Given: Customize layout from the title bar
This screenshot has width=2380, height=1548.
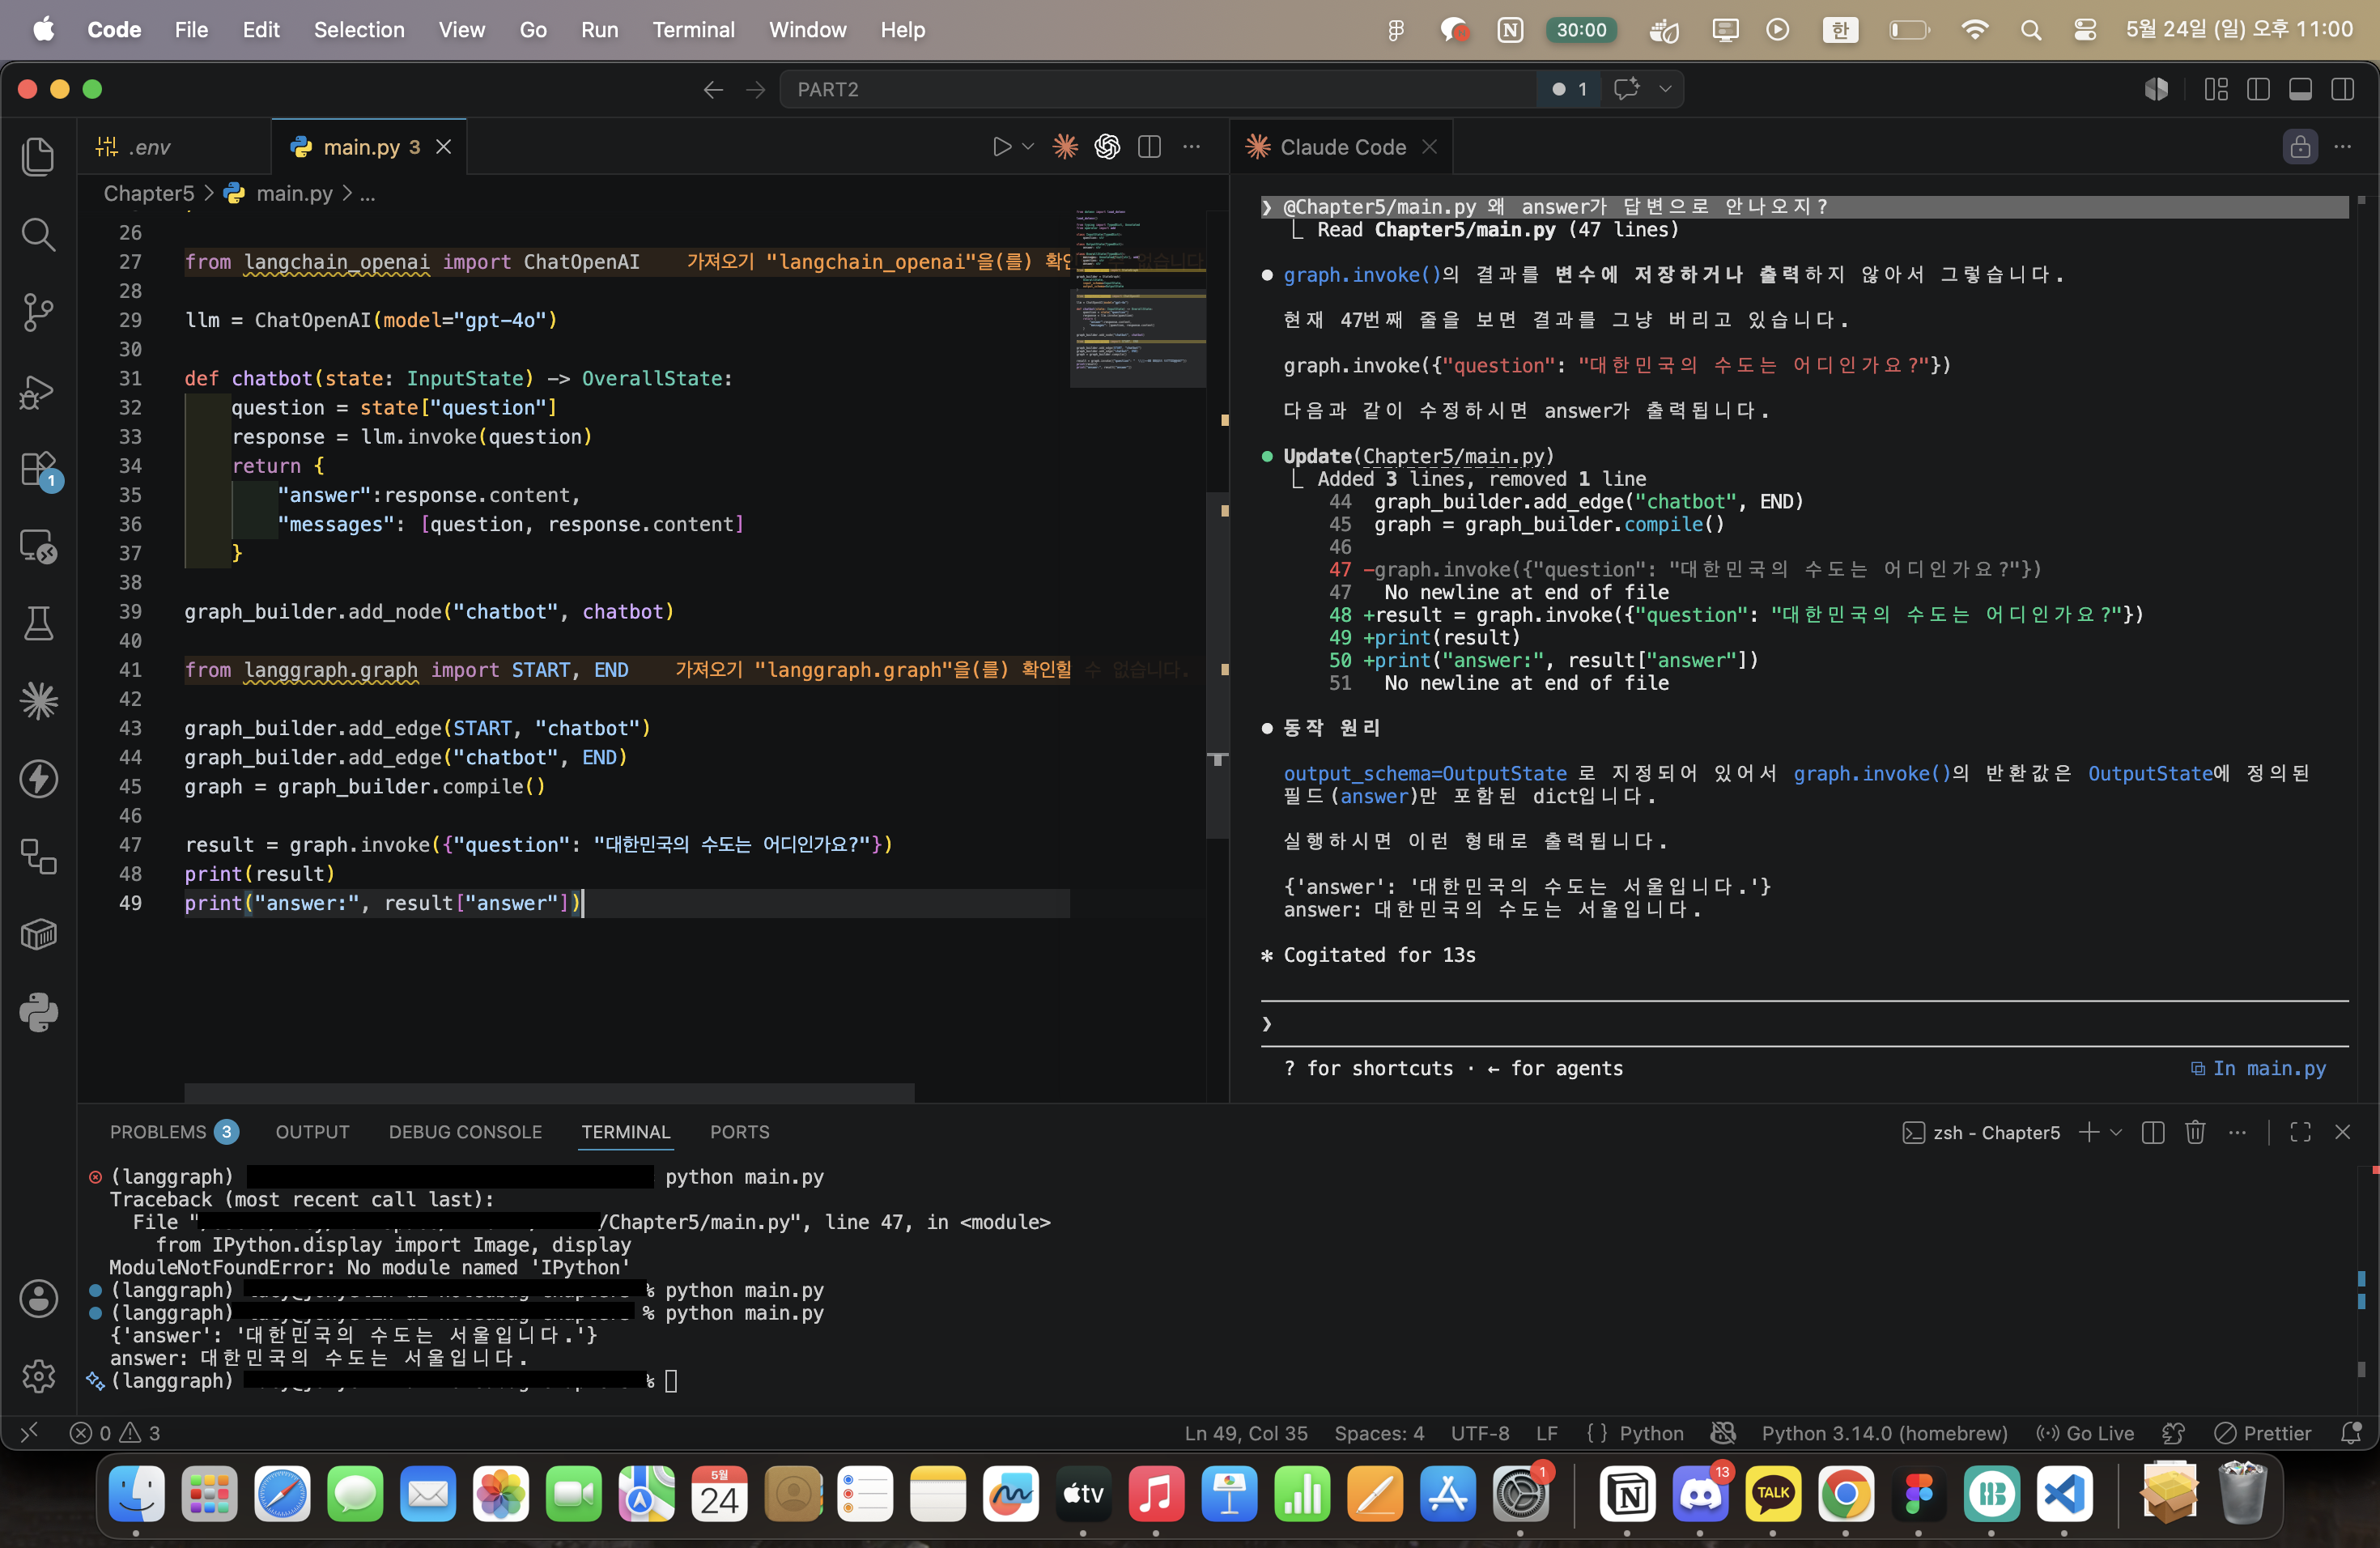Looking at the screenshot, I should (2216, 90).
